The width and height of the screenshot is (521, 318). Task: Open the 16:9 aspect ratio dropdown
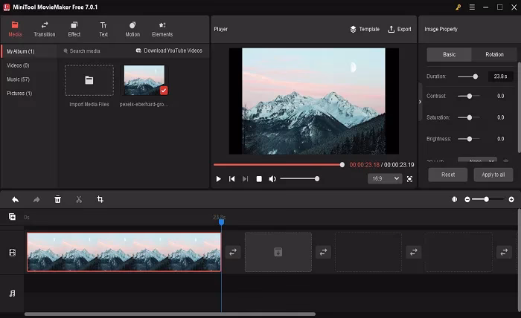point(384,178)
